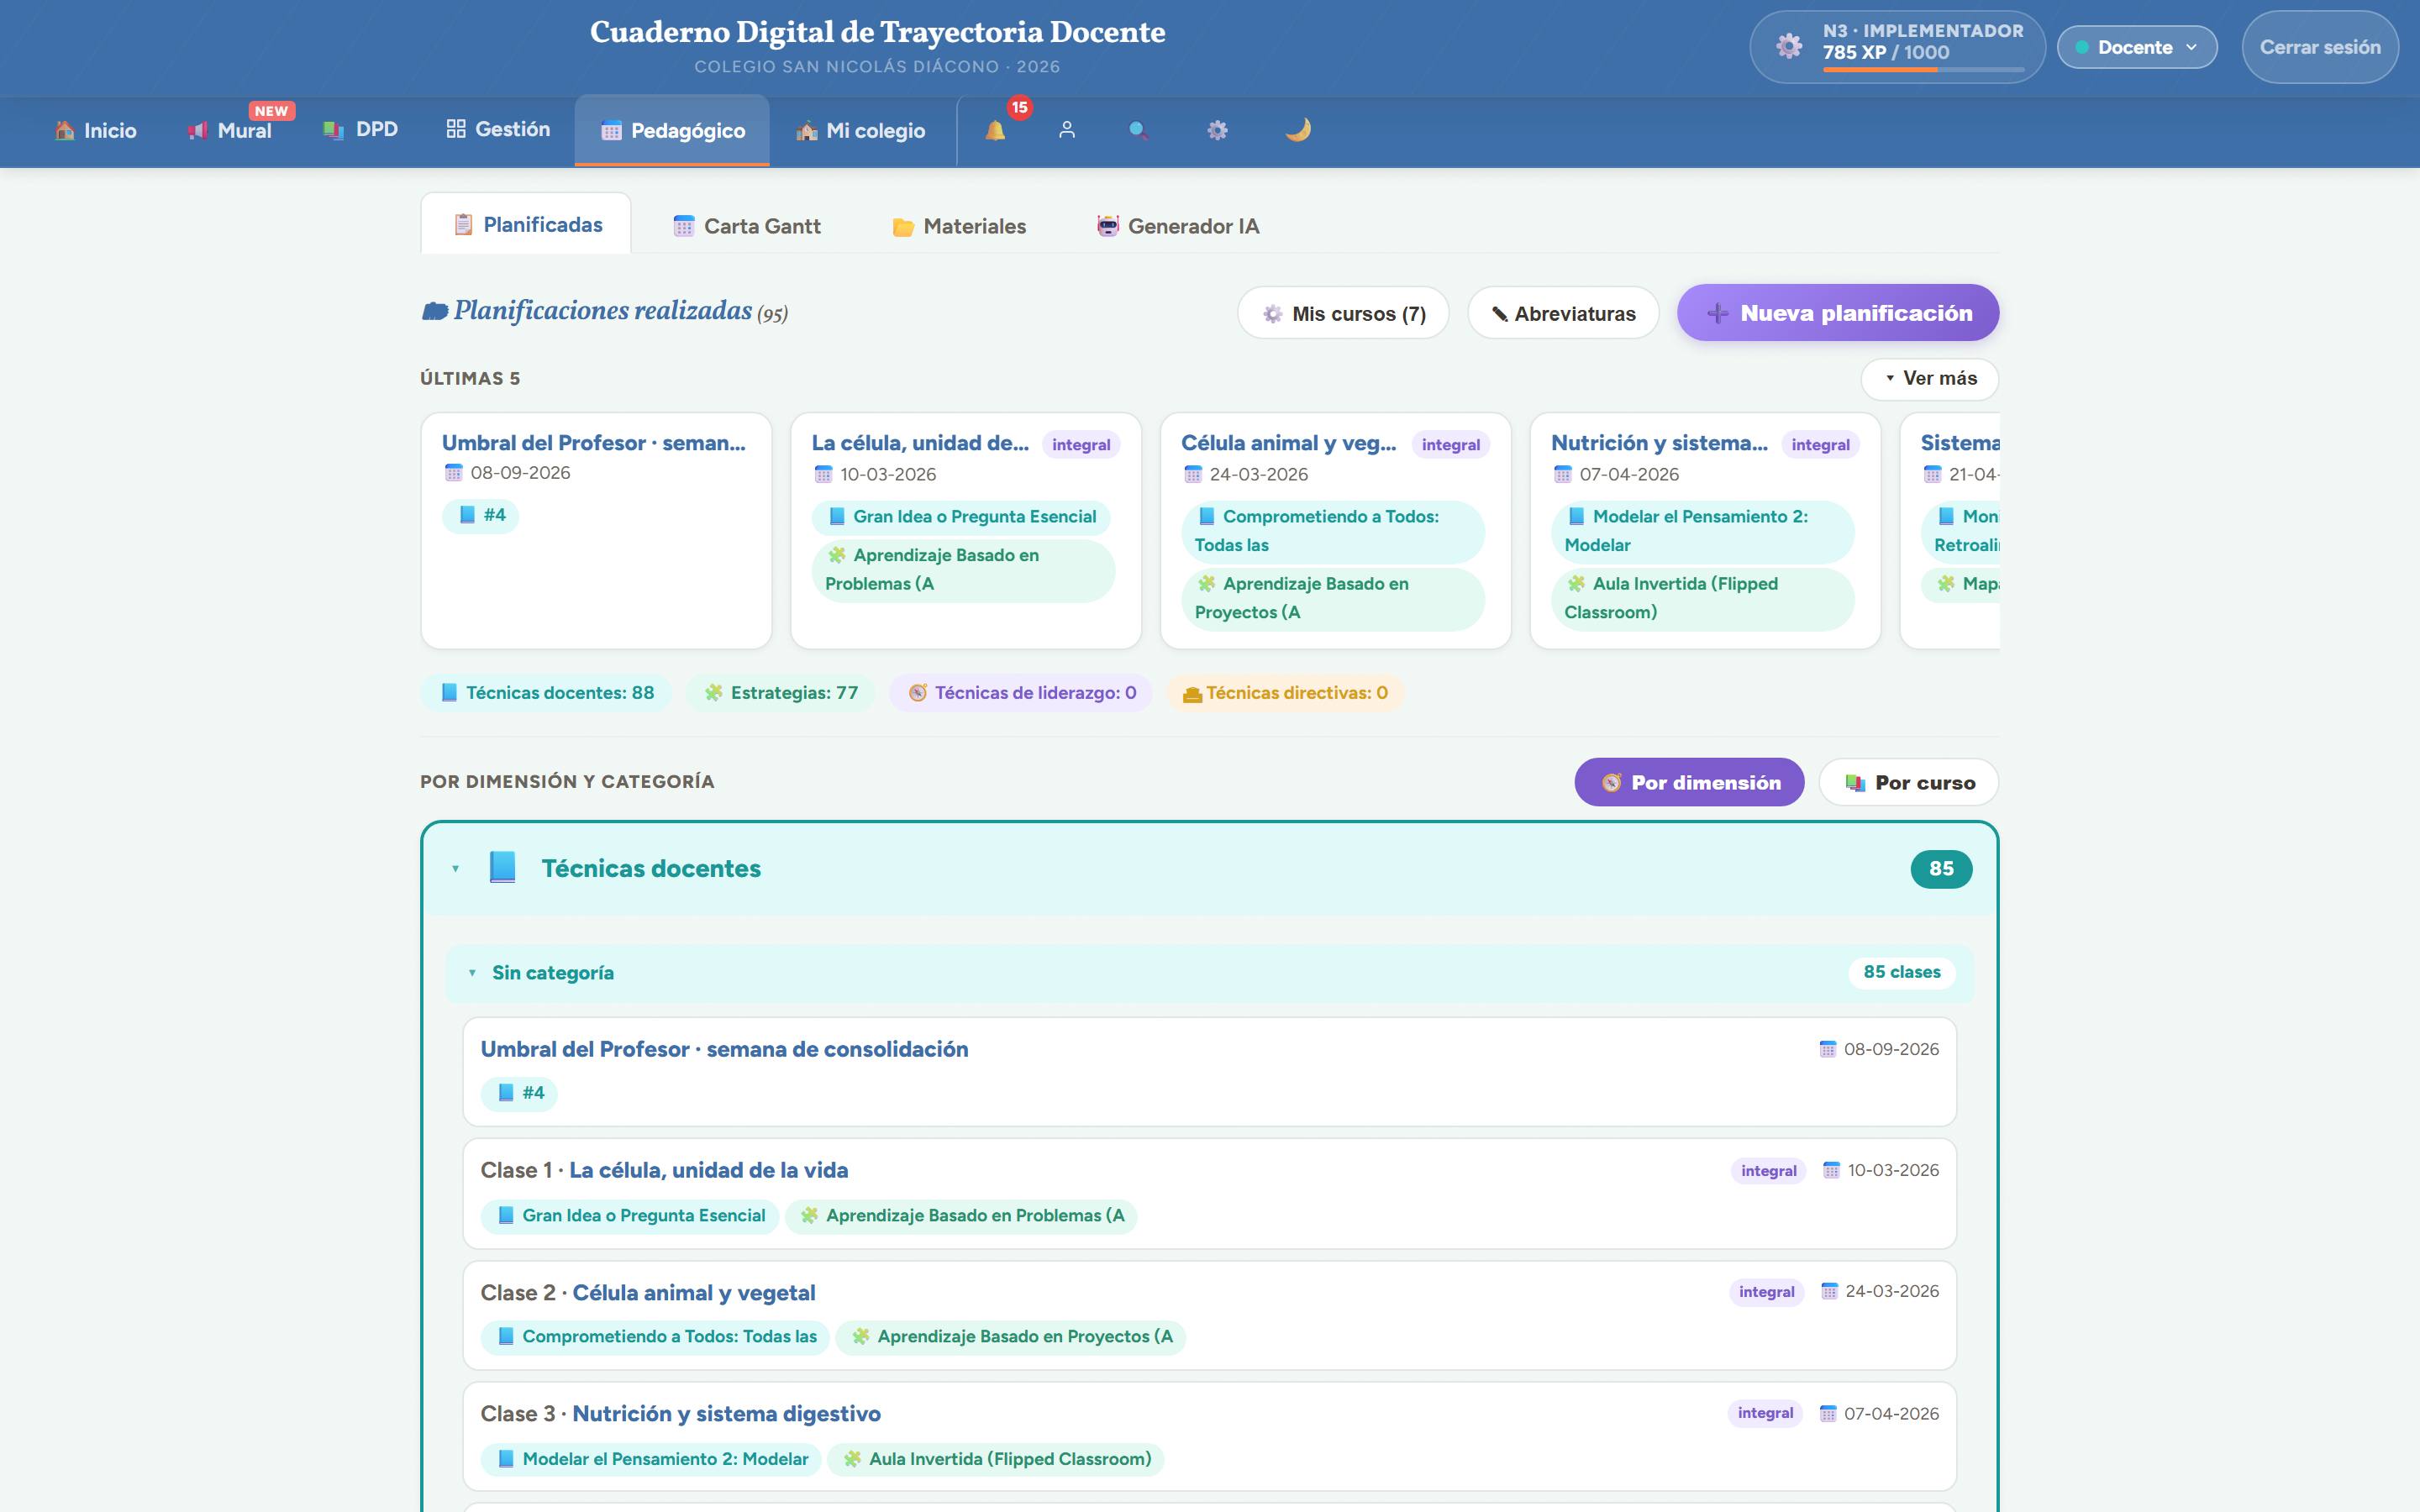The height and width of the screenshot is (1512, 2420).
Task: Click the Inicio house icon
Action: 65,130
